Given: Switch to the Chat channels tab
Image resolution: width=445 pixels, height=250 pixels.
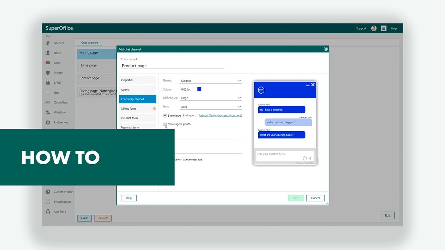Looking at the screenshot, I should point(90,43).
